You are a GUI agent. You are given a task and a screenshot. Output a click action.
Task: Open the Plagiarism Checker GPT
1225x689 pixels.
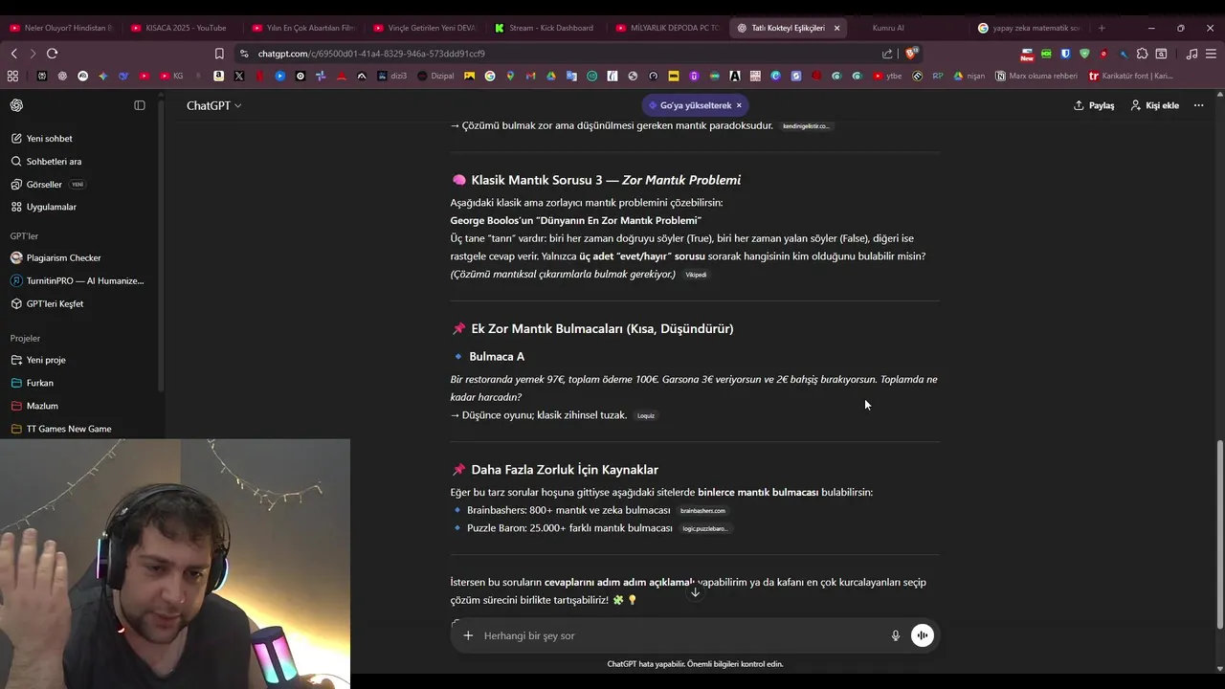point(56,257)
